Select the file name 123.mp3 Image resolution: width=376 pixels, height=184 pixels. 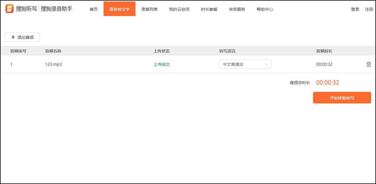(x=53, y=64)
